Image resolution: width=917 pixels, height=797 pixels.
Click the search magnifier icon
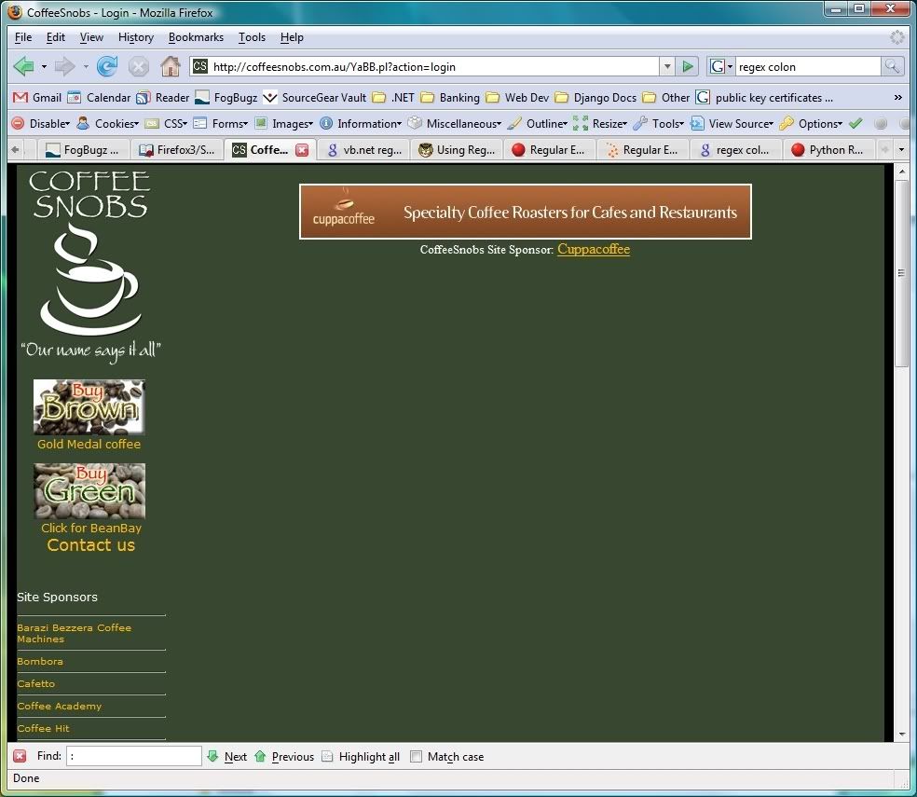coord(893,66)
